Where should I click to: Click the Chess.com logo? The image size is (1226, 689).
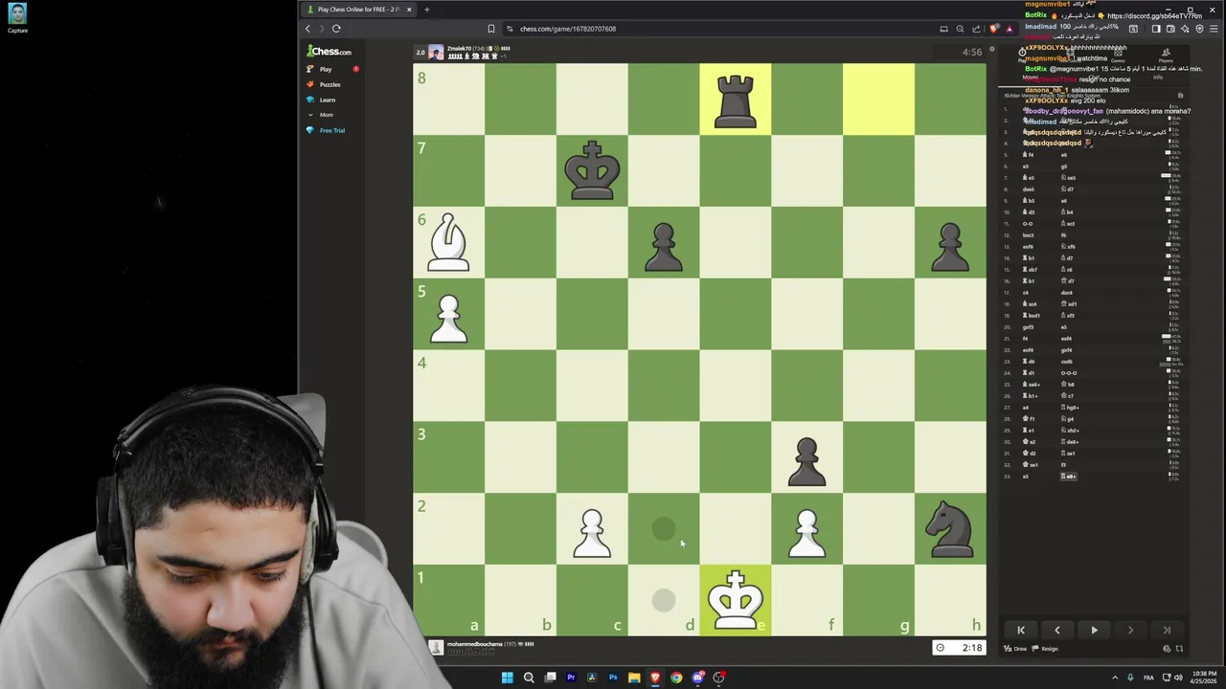pyautogui.click(x=329, y=52)
